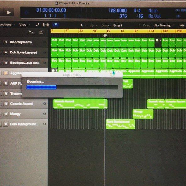Image resolution: width=186 pixels, height=186 pixels.
Task: Click the knob on Insectoplasma track header
Action: click(45, 42)
